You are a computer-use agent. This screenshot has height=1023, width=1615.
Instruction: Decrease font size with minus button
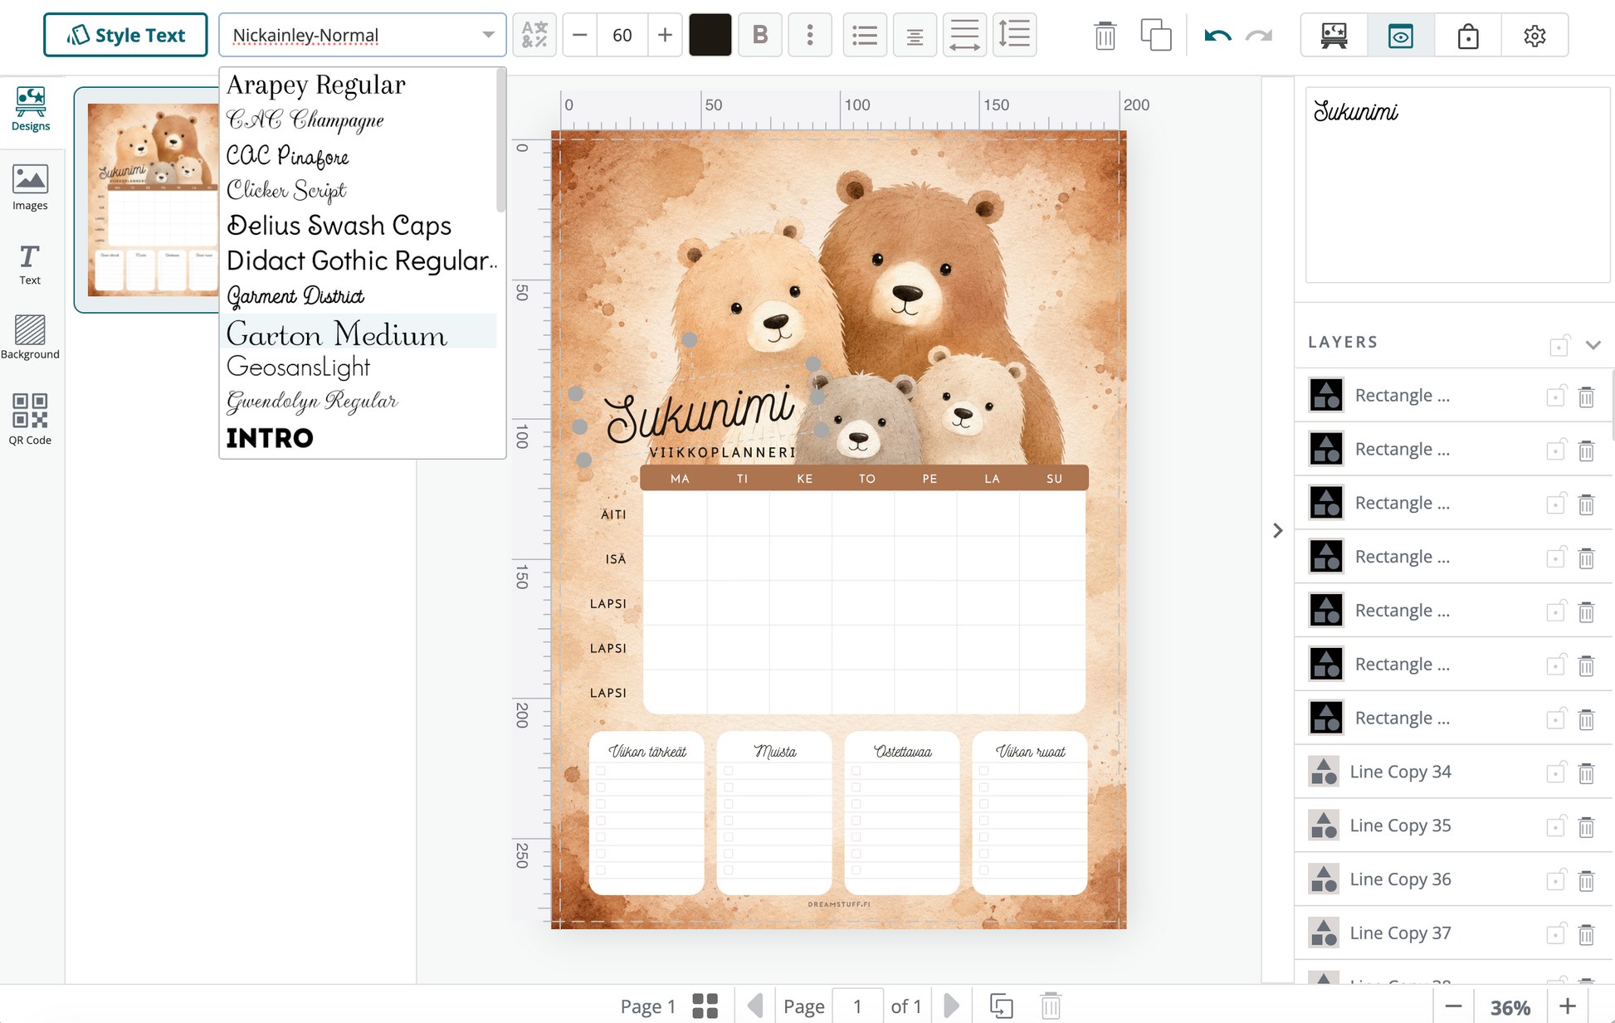click(580, 35)
